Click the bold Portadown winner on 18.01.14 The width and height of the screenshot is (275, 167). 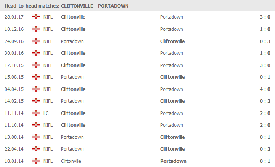tap(173, 161)
